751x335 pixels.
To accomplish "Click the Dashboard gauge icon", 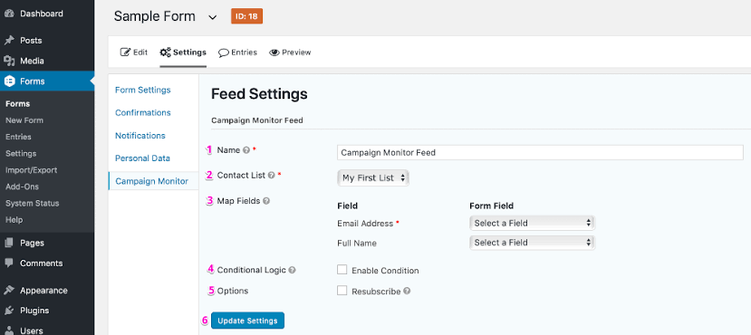I will tap(9, 14).
